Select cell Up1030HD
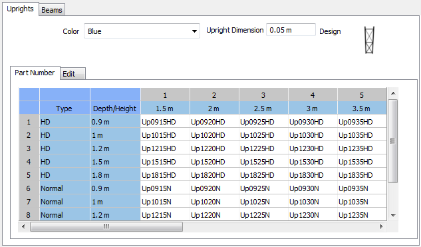Viewport: 421px width, 247px height. tap(313, 134)
